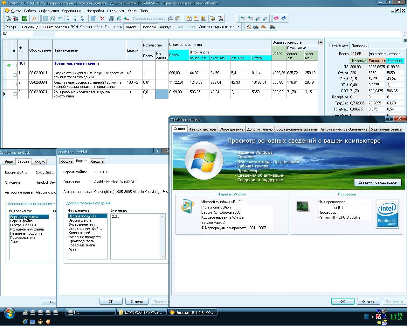Click OK in Свойства системы dialog

[x=342, y=301]
